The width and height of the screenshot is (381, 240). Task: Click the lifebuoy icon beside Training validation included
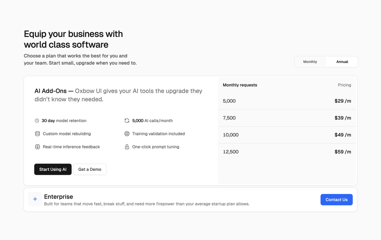click(x=127, y=134)
